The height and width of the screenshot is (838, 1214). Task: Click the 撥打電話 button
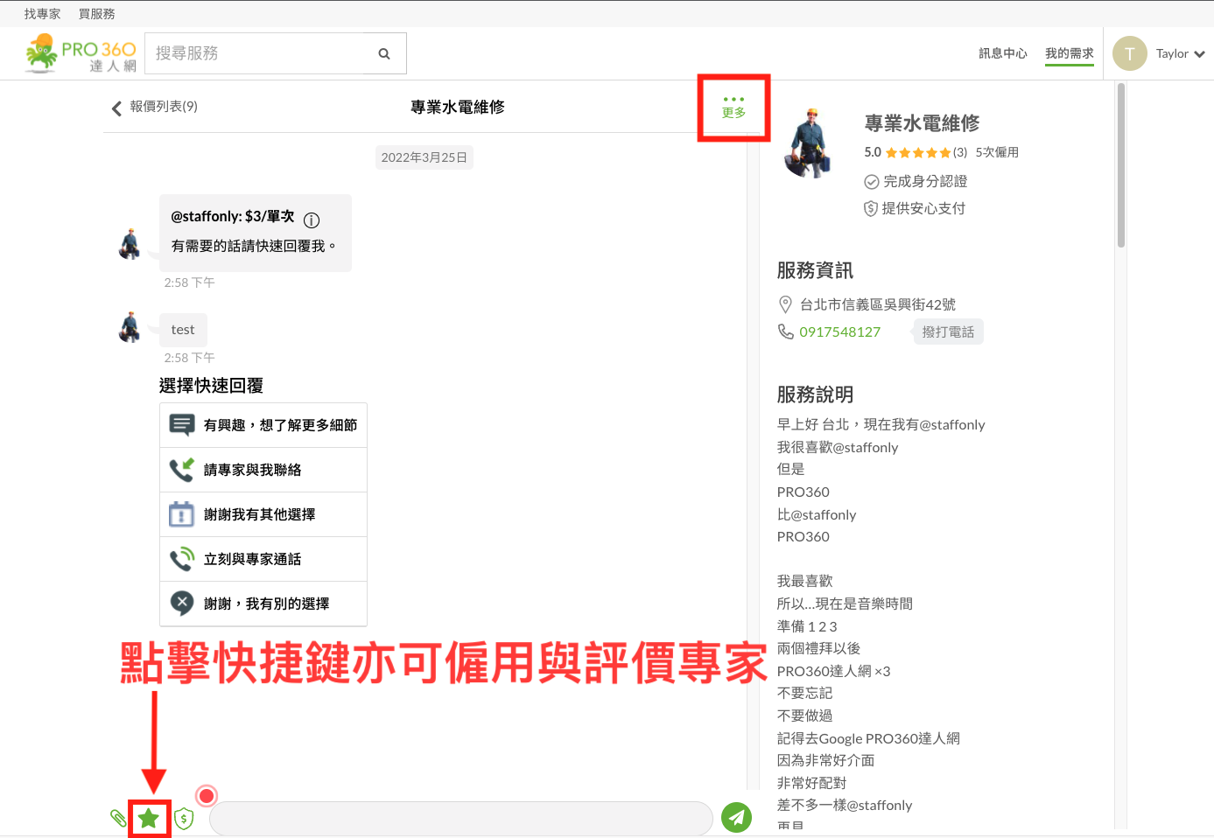pyautogui.click(x=949, y=332)
